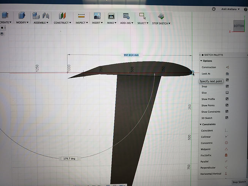Viewport: 248px width, 186px height.
Task: Click the Insert image icon above INSERT
Action: [x=97, y=16]
